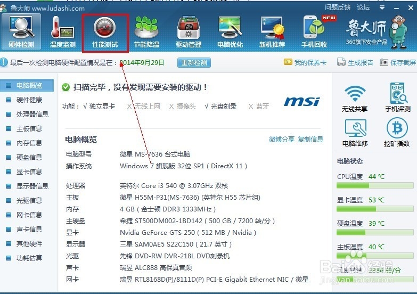Click the MSI brand logo

point(302,101)
